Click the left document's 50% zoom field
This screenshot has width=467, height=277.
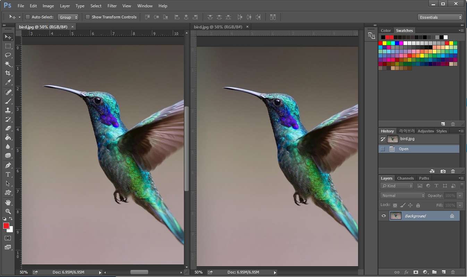tap(24, 272)
